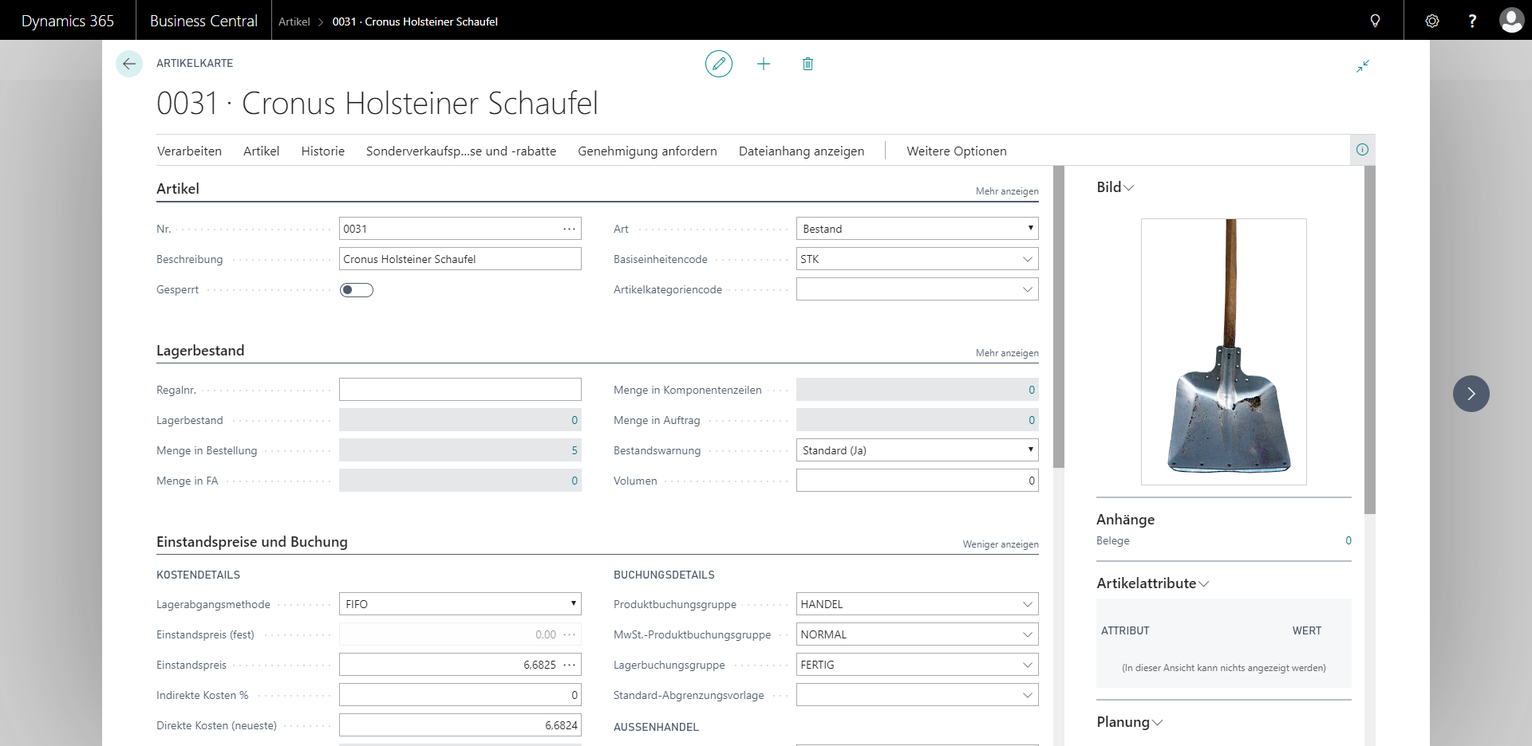
Task: Expand Artikelattribute chevron
Action: click(x=1204, y=584)
